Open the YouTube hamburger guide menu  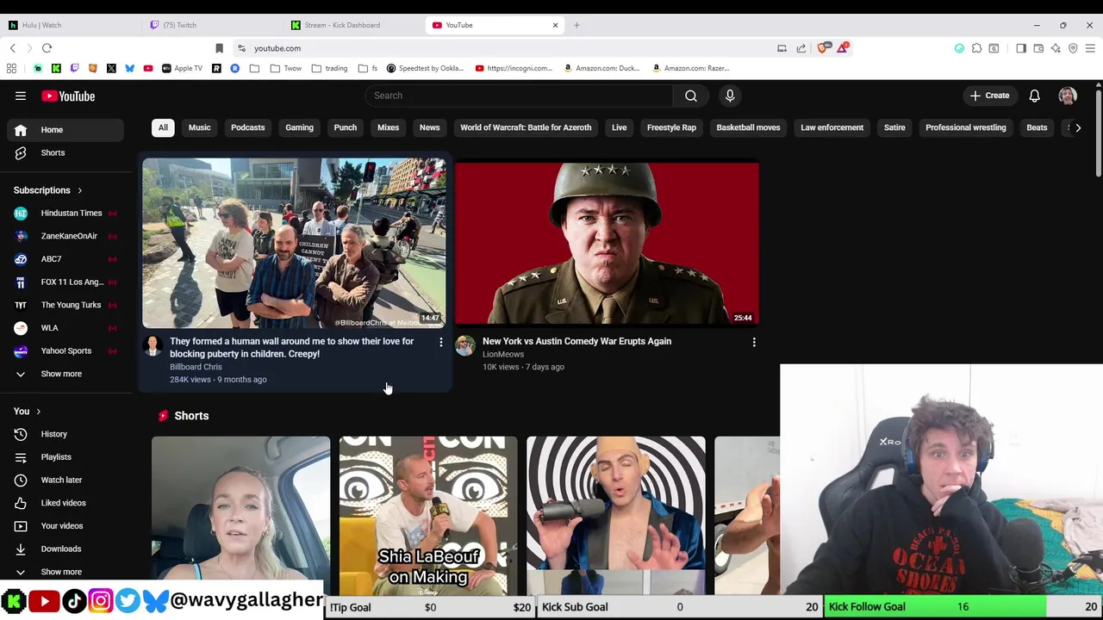[x=21, y=96]
